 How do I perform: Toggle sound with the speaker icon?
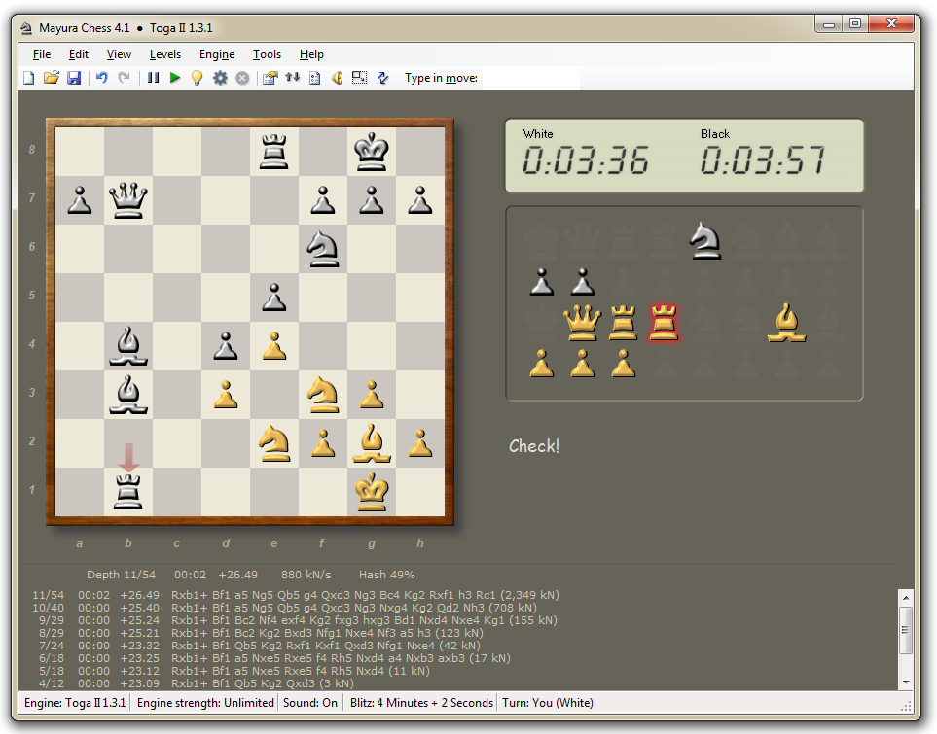point(337,78)
